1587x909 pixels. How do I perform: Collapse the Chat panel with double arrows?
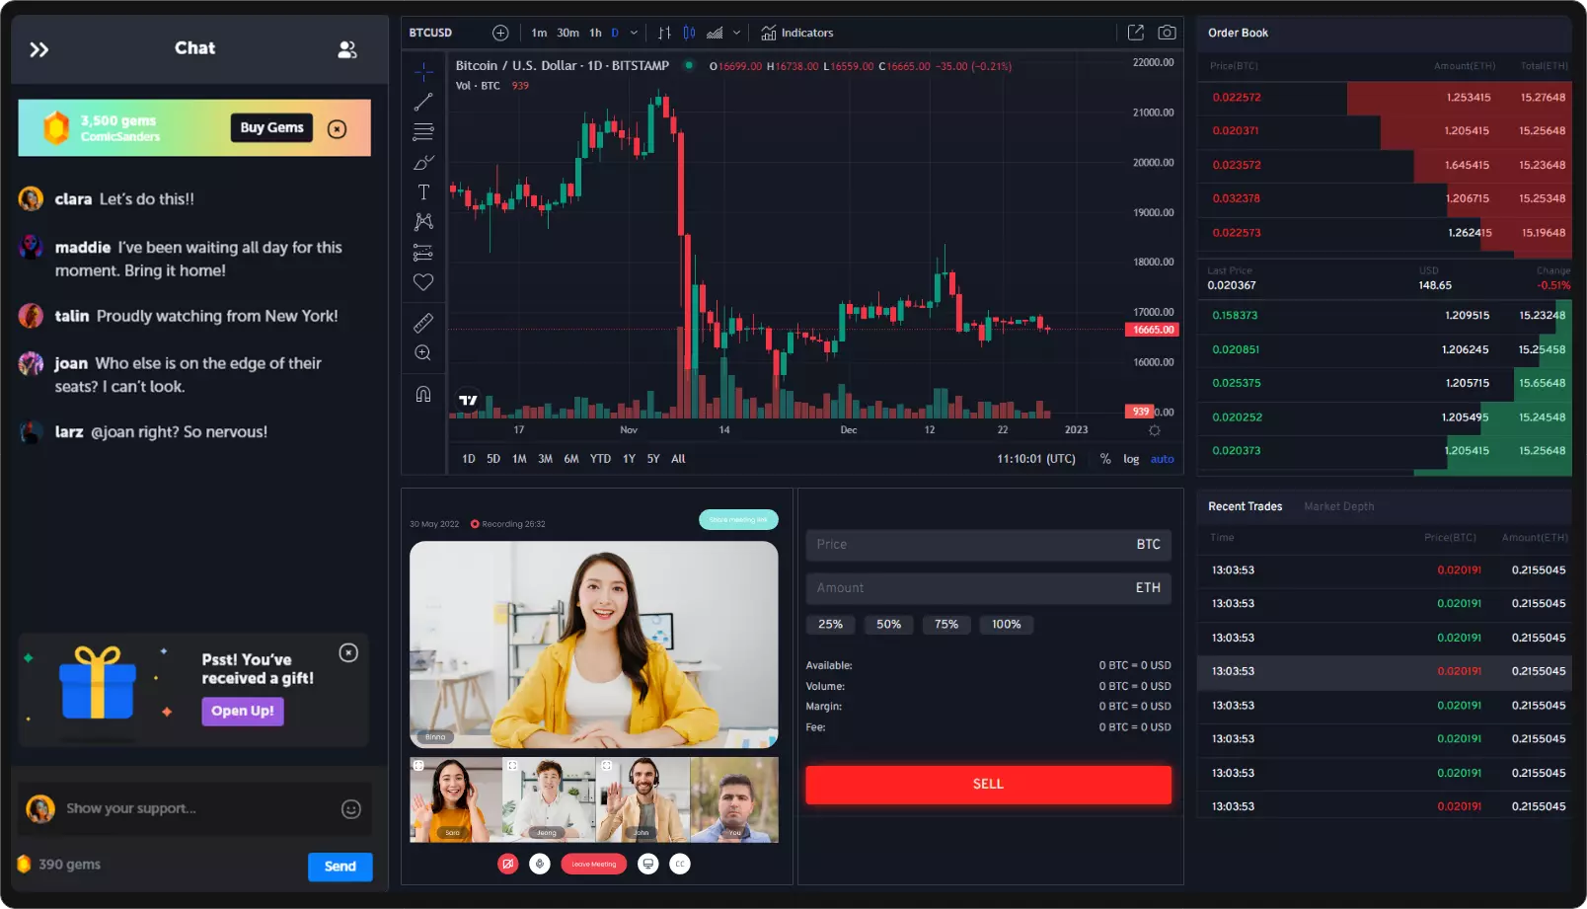pyautogui.click(x=39, y=49)
